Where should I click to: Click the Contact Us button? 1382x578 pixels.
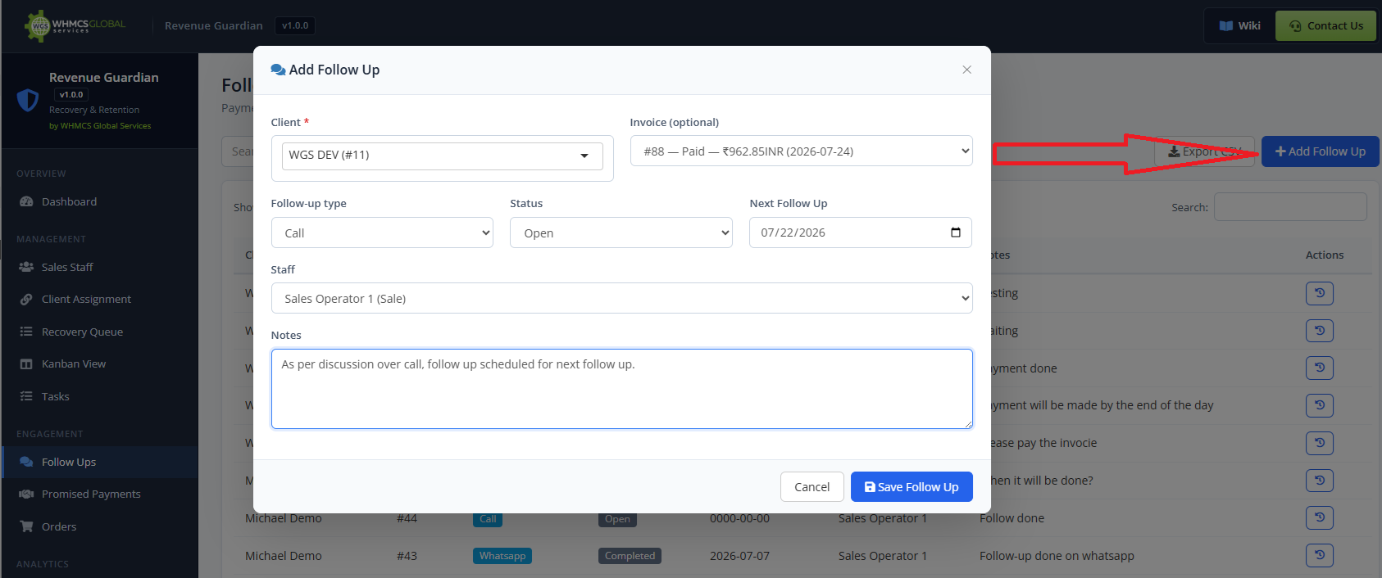1325,25
